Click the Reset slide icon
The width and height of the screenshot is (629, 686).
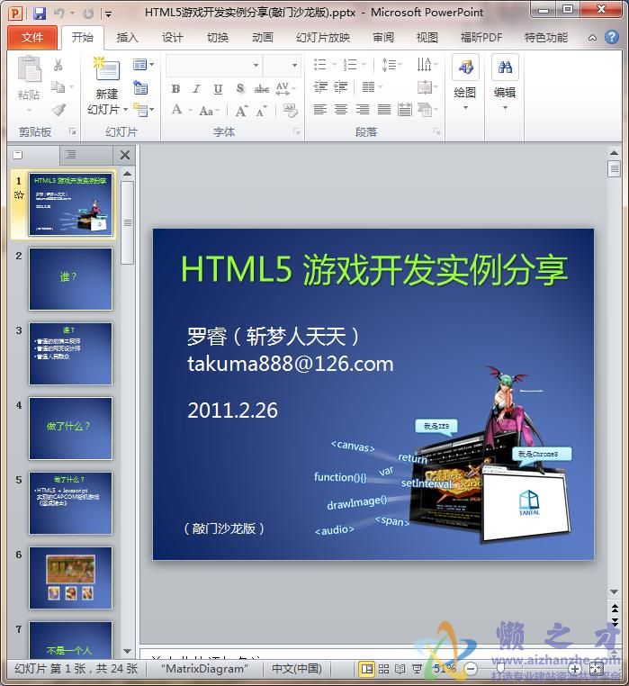coord(140,87)
